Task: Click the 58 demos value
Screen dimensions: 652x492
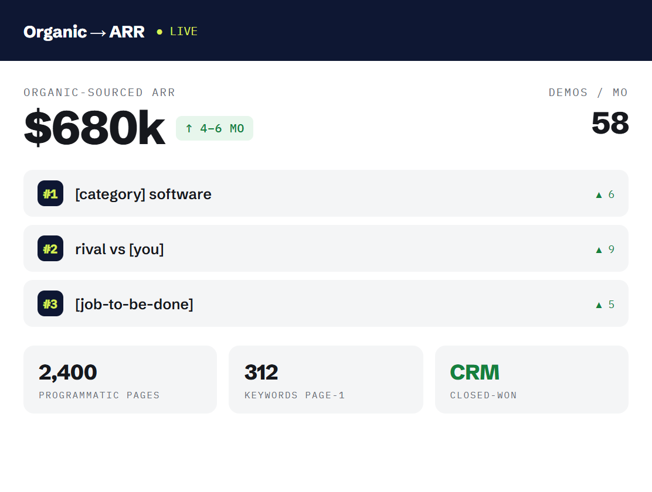Action: (x=610, y=123)
